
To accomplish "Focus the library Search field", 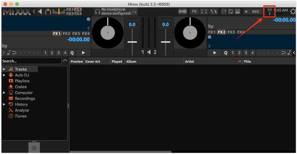I will coord(32,61).
